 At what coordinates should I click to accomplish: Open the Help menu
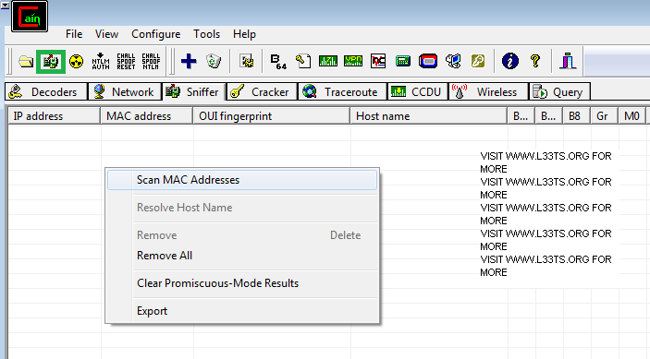244,34
